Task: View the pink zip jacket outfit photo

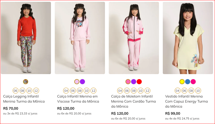Action: 134,38
